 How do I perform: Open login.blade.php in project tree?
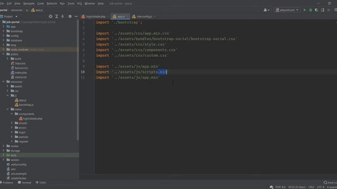(x=31, y=119)
